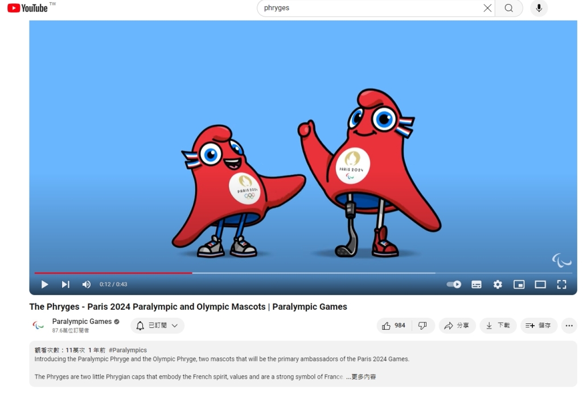
Task: Turn on subtitles/captions
Action: pyautogui.click(x=477, y=285)
